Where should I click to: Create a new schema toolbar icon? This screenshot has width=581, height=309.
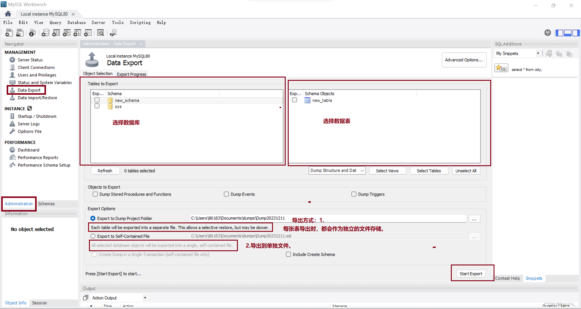click(45, 33)
